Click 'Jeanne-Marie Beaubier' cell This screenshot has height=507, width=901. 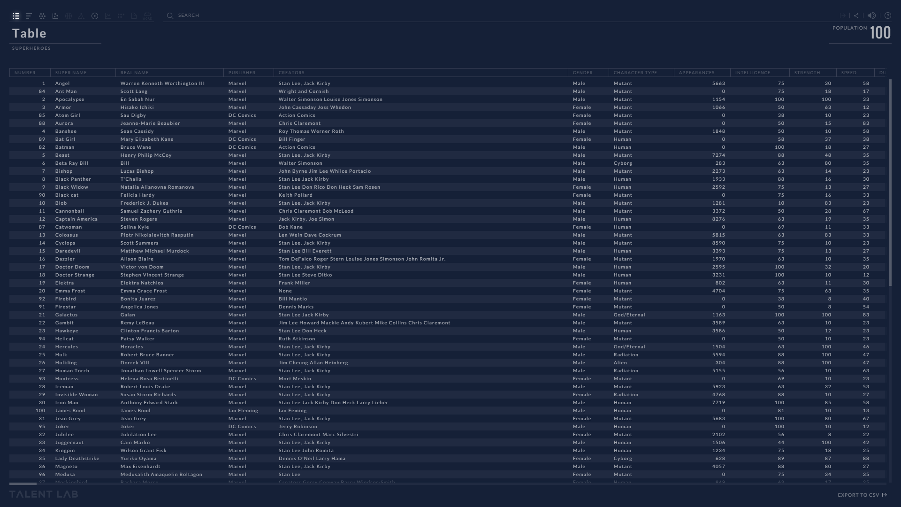click(x=150, y=123)
